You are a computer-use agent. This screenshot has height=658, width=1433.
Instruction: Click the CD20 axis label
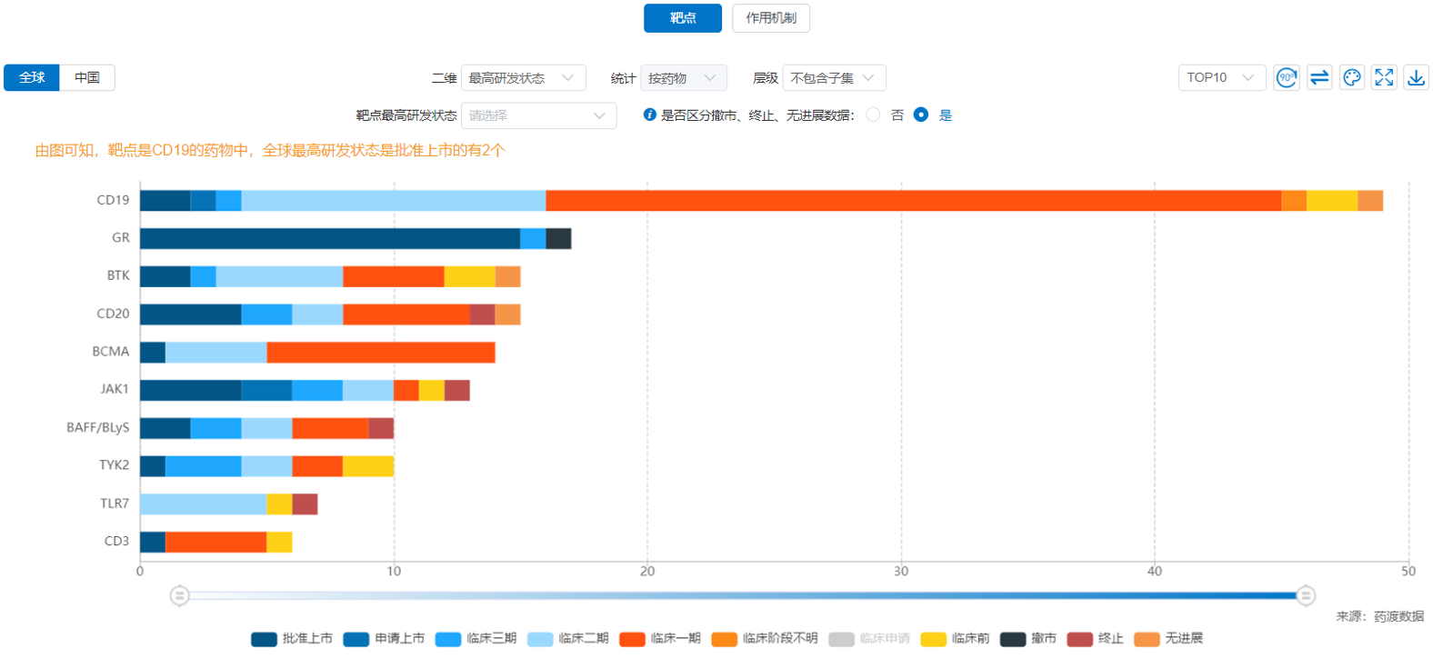pos(113,314)
